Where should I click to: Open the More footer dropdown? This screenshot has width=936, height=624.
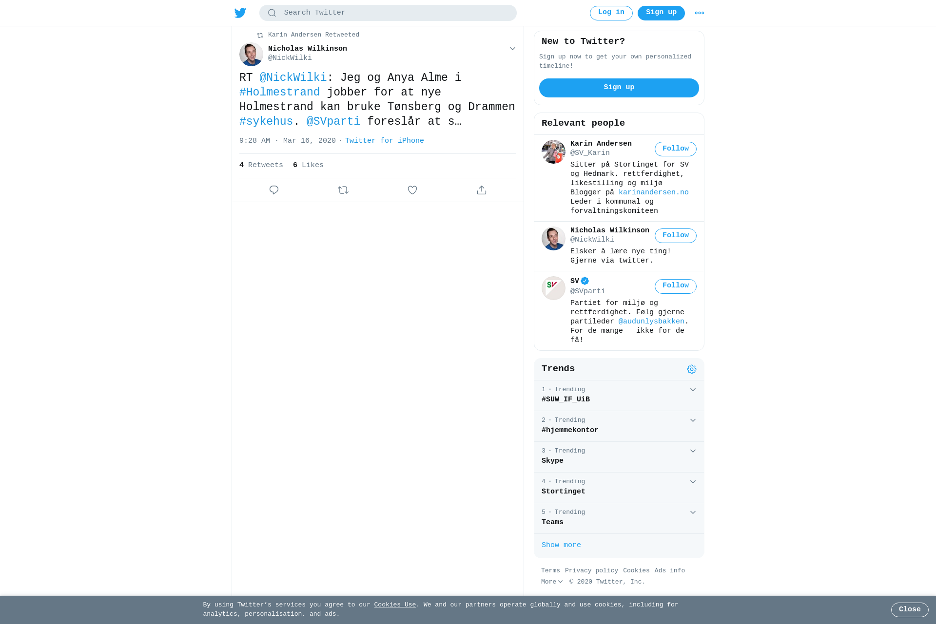[x=552, y=582]
